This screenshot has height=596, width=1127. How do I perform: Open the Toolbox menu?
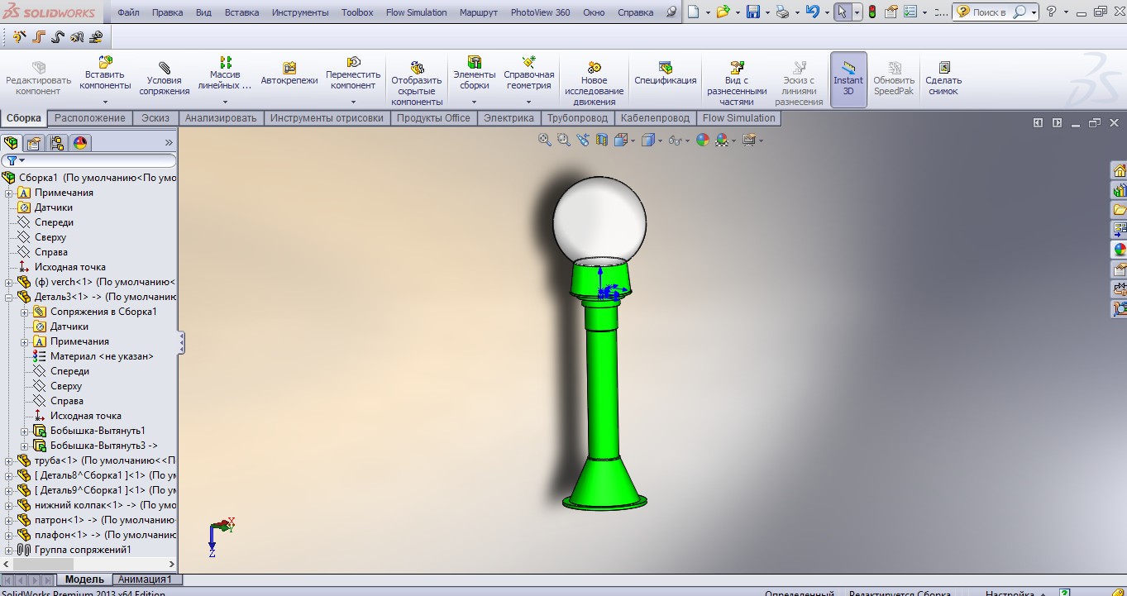pos(357,12)
